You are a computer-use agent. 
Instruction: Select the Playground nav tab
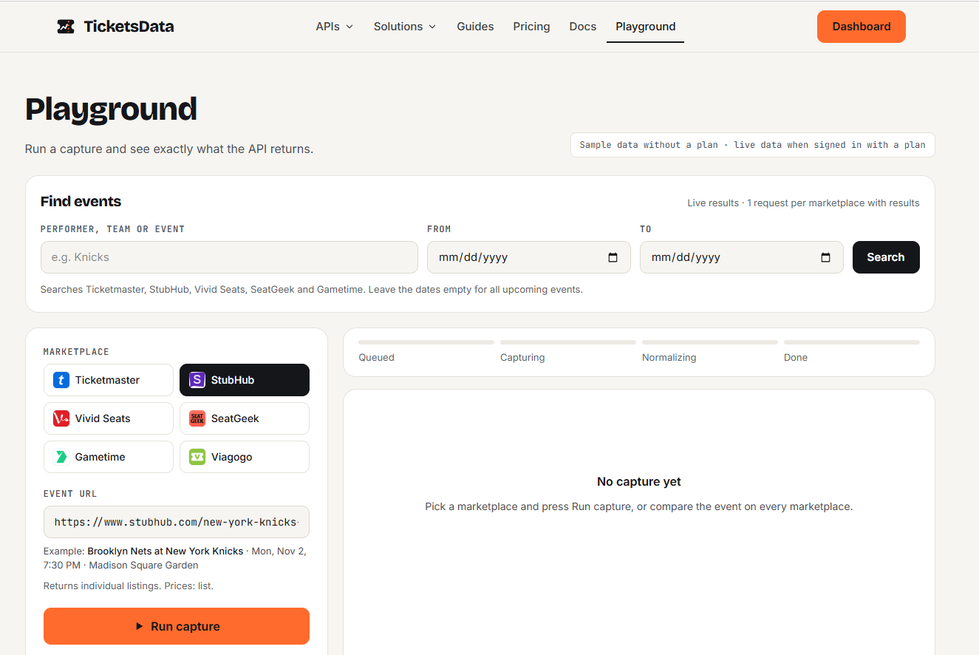pyautogui.click(x=645, y=27)
